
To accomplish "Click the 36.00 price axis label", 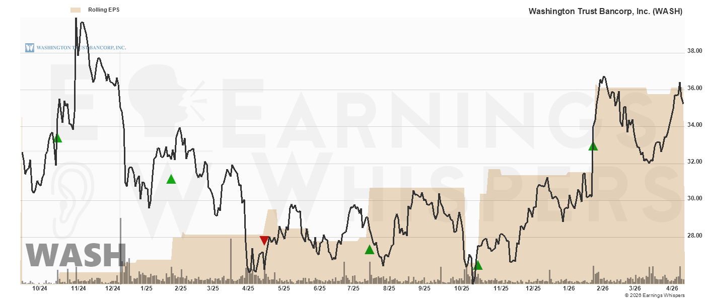I will [695, 88].
